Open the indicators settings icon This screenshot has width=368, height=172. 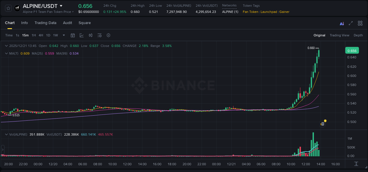(100, 35)
